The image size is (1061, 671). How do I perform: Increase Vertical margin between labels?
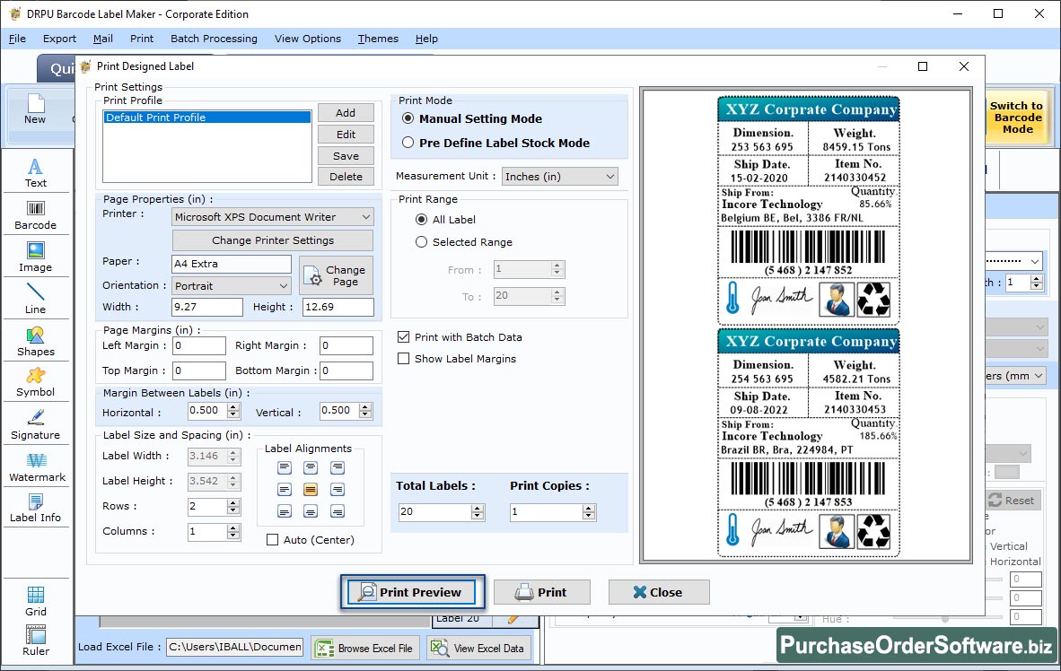[366, 407]
